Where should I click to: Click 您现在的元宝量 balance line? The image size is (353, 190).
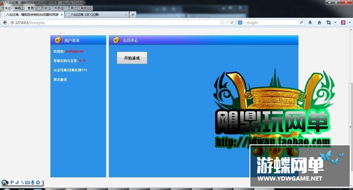[x=69, y=61]
